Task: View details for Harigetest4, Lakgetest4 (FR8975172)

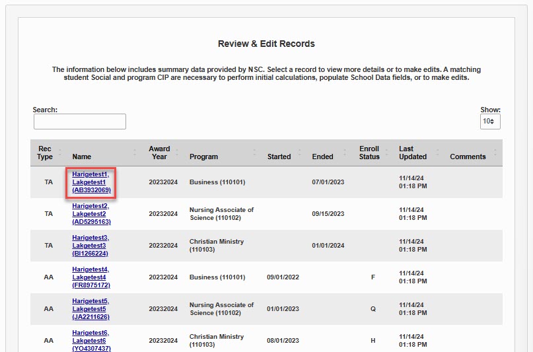Action: [x=91, y=277]
